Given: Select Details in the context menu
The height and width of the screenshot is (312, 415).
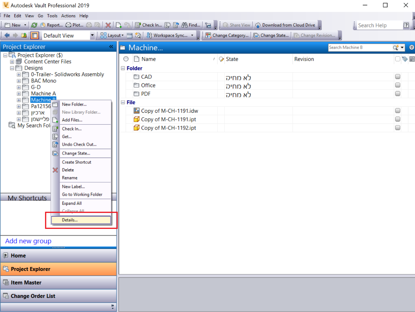Looking at the screenshot, I should (81, 220).
